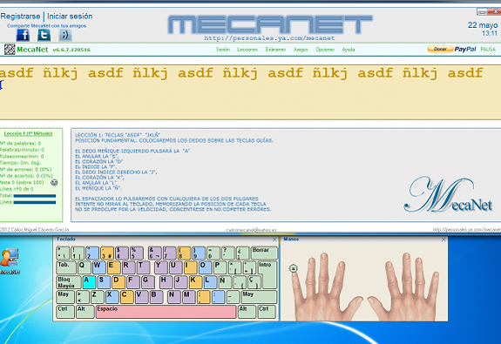Click the E key on virtual keyboard
This screenshot has width=501, height=344.
(x=114, y=267)
